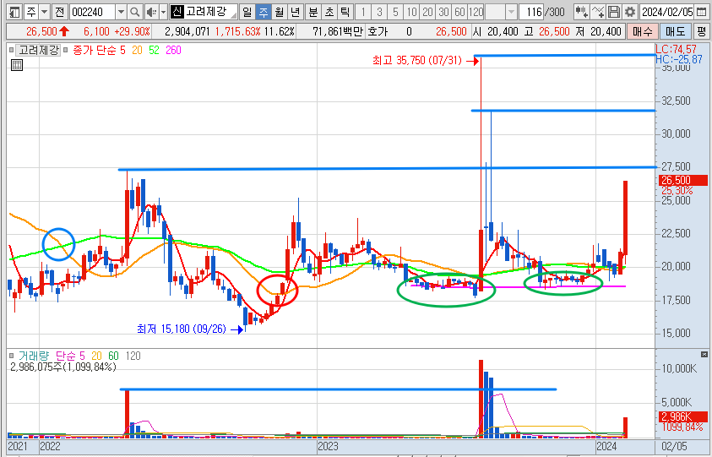Click the 호가 label in quote bar
The image size is (712, 457).
click(x=378, y=31)
